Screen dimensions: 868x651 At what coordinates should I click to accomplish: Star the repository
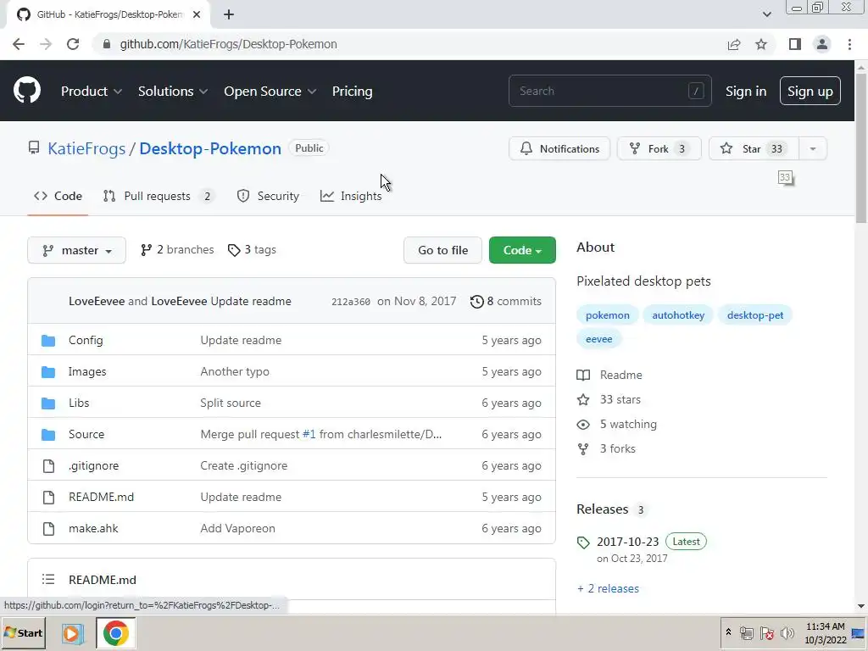pos(754,149)
